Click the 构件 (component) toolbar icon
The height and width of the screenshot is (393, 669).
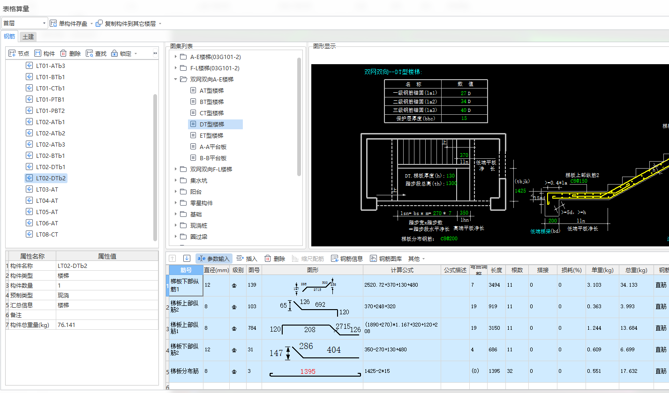click(38, 54)
